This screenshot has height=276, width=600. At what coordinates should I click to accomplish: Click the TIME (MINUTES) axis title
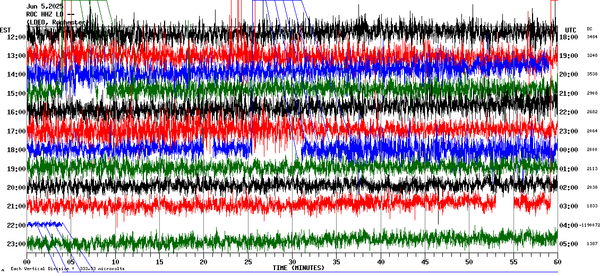point(298,268)
